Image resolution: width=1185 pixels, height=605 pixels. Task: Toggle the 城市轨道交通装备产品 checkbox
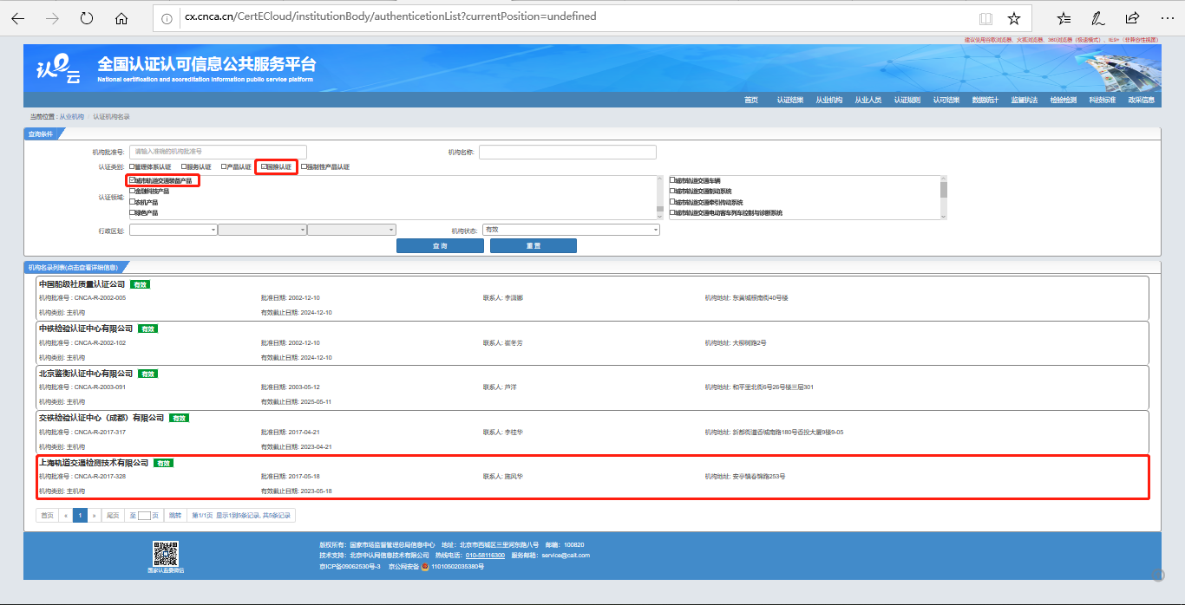point(132,180)
